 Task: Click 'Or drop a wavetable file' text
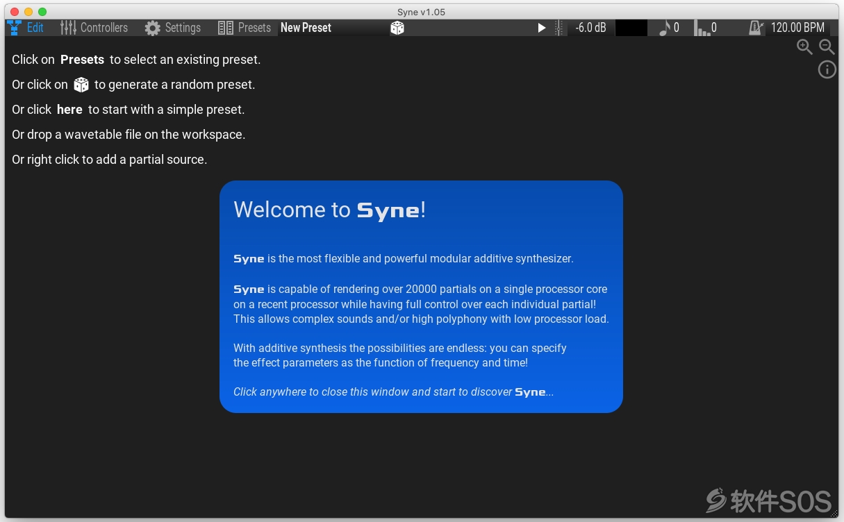click(129, 135)
